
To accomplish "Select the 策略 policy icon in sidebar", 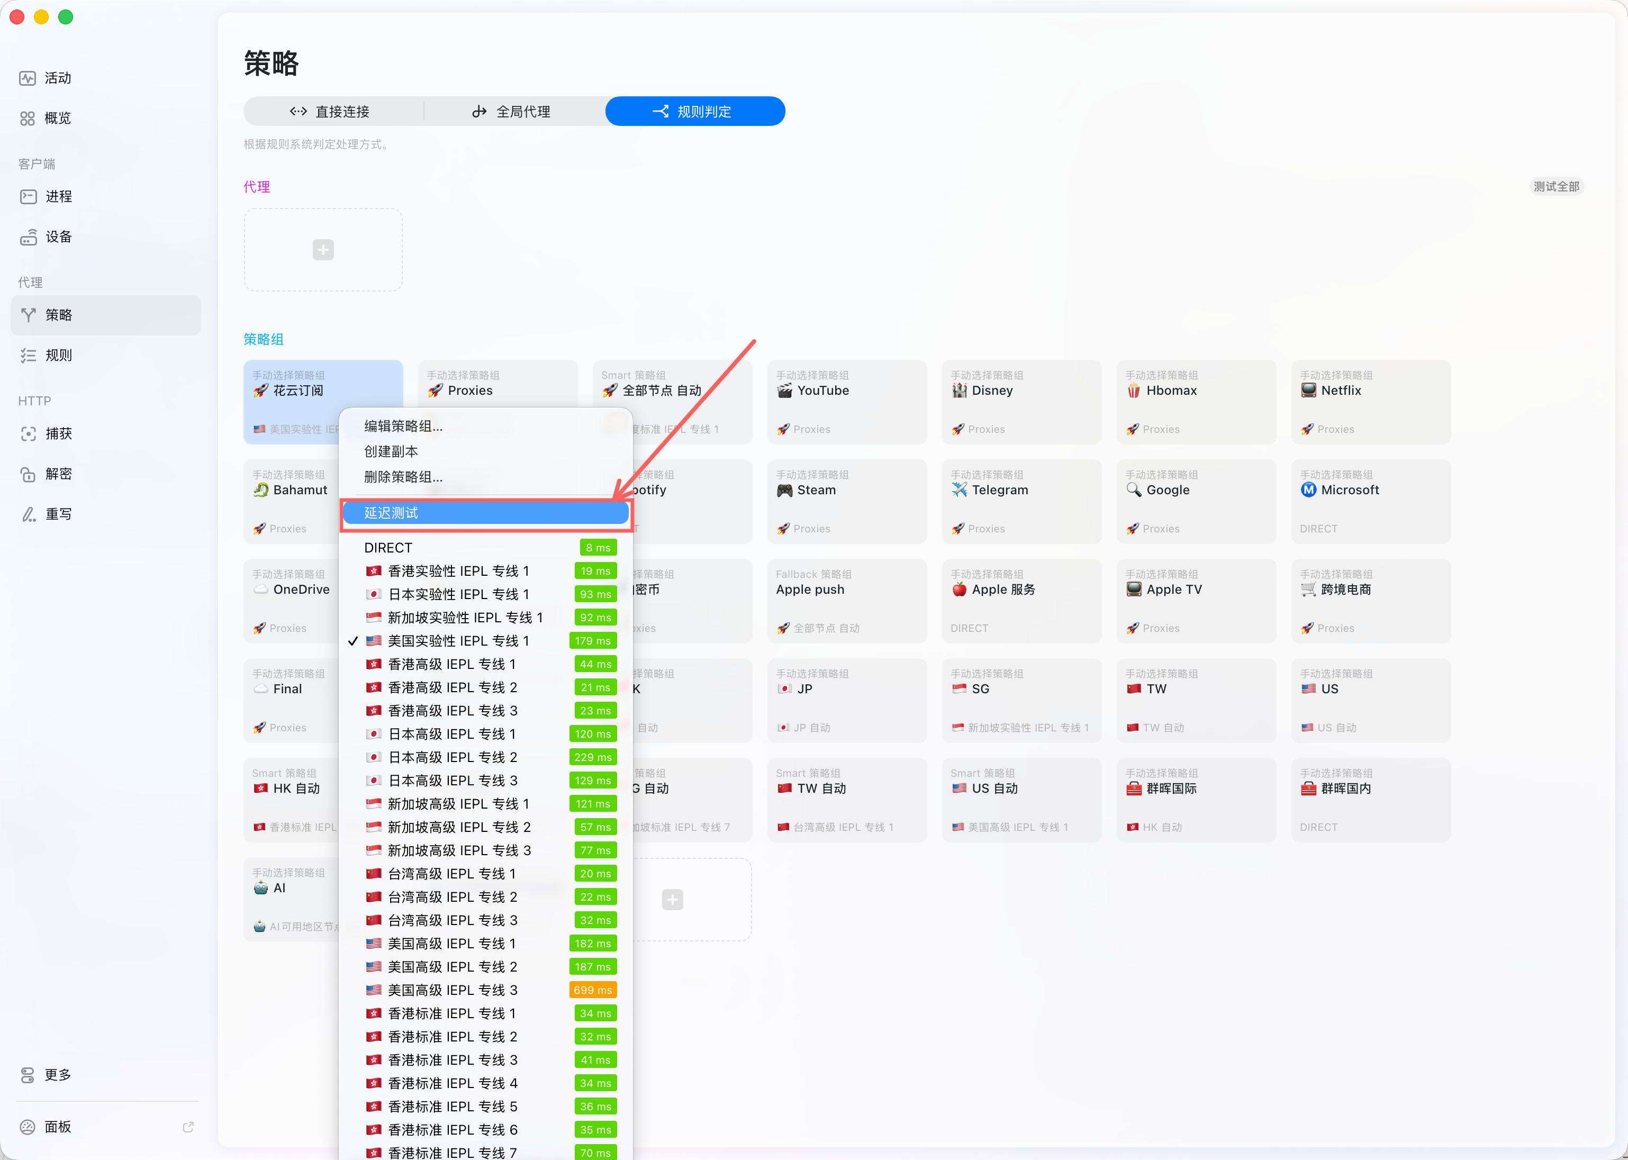I will [29, 315].
